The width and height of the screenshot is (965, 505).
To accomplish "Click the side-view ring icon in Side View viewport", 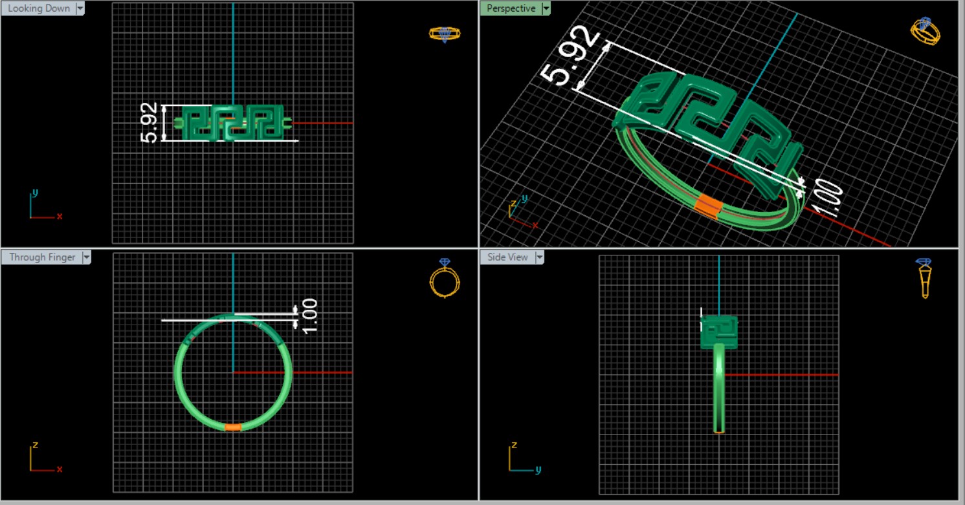I will (x=924, y=278).
